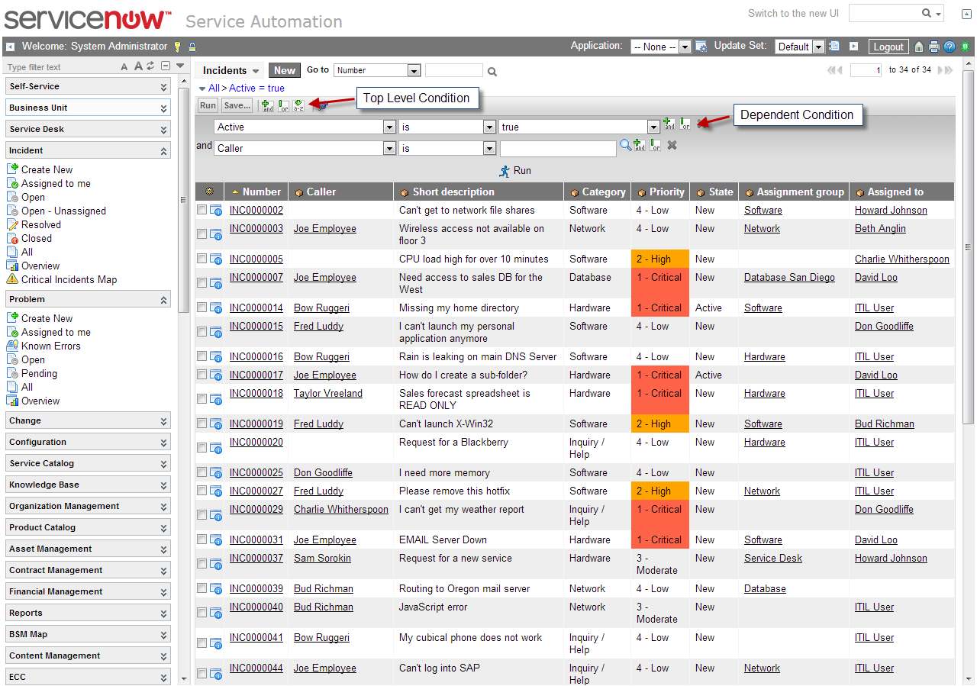Check the box for INC0000041
This screenshot has width=977, height=686.
pos(202,643)
